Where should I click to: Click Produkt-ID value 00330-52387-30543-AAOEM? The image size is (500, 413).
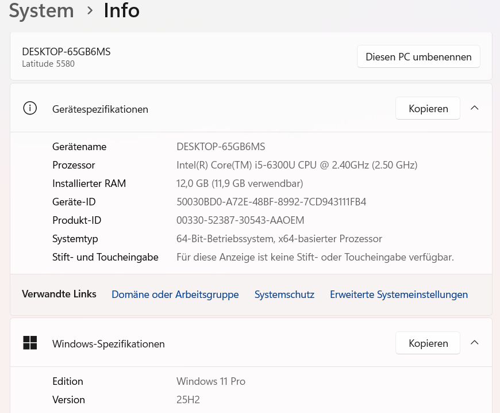click(x=240, y=220)
